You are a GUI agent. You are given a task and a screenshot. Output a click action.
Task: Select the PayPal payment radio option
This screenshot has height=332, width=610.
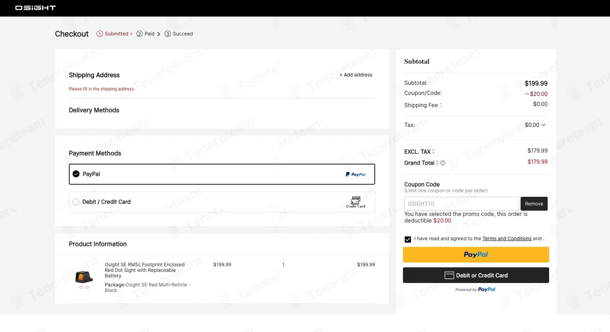[x=76, y=174]
